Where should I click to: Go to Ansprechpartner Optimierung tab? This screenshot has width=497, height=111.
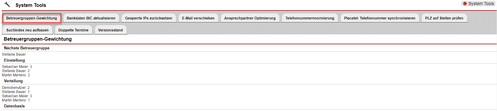250,18
